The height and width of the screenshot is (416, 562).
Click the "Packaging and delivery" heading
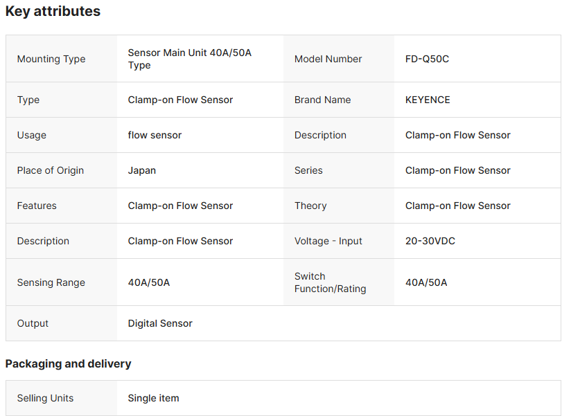coord(68,363)
